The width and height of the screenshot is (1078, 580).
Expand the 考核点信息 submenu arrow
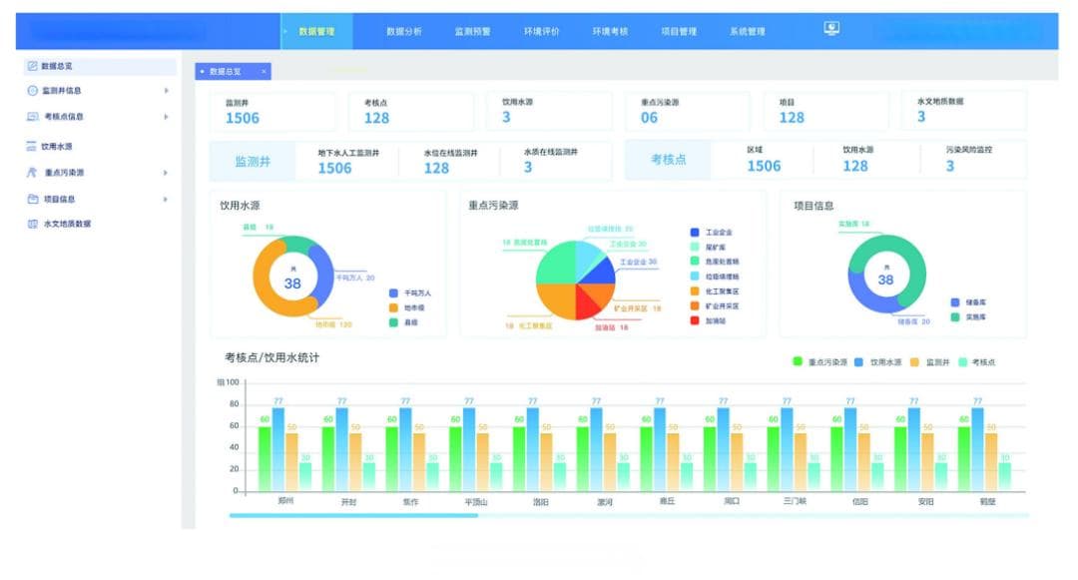tap(167, 117)
